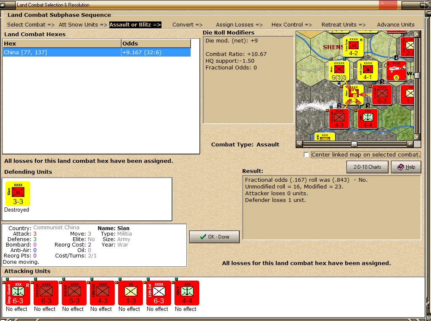Click the map's horizontal scrollbar thumb
This screenshot has width=431, height=321.
(x=354, y=144)
